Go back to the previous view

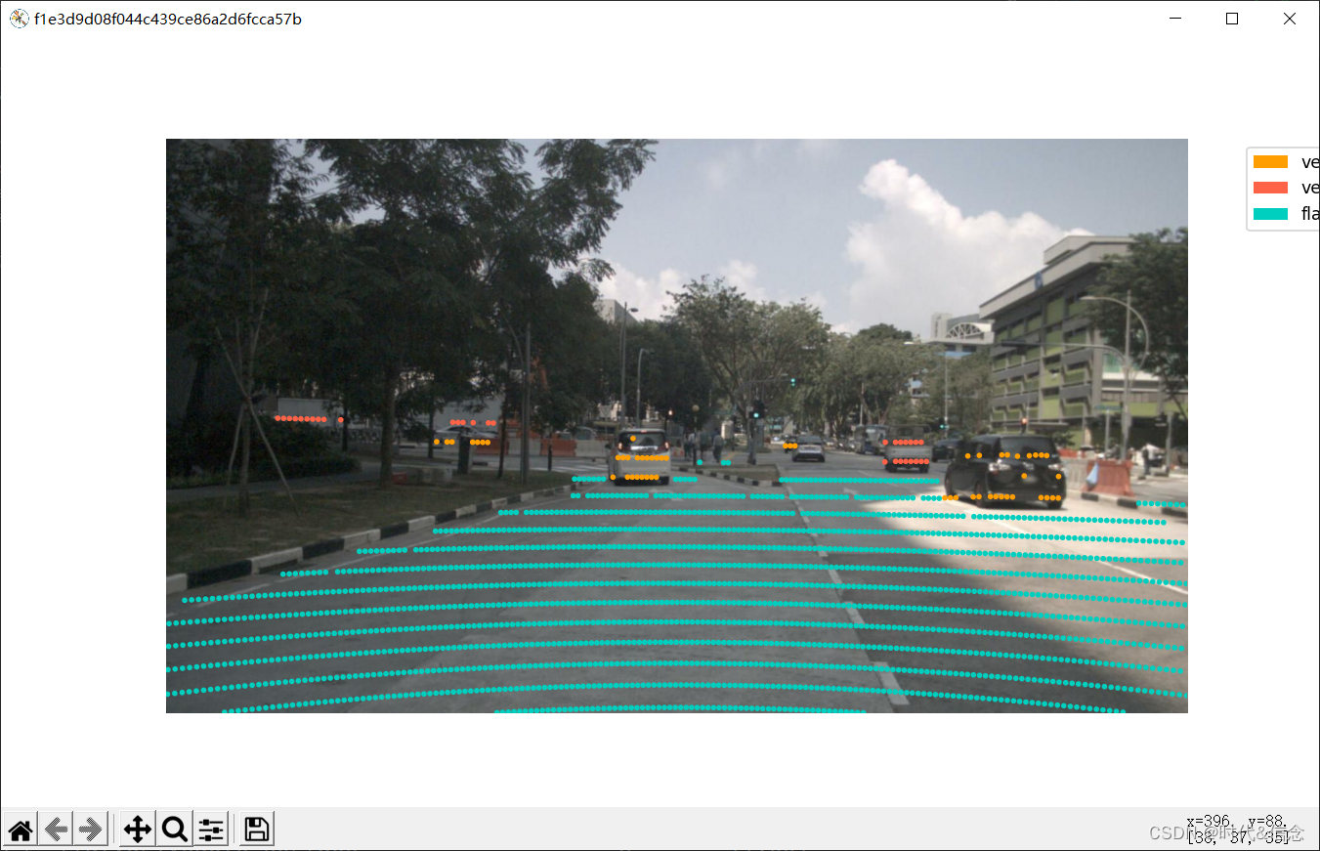click(x=56, y=830)
